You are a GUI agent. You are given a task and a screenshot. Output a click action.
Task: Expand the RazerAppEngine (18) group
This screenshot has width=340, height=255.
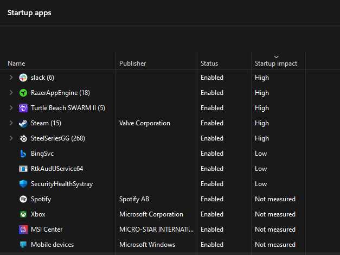[x=11, y=93]
